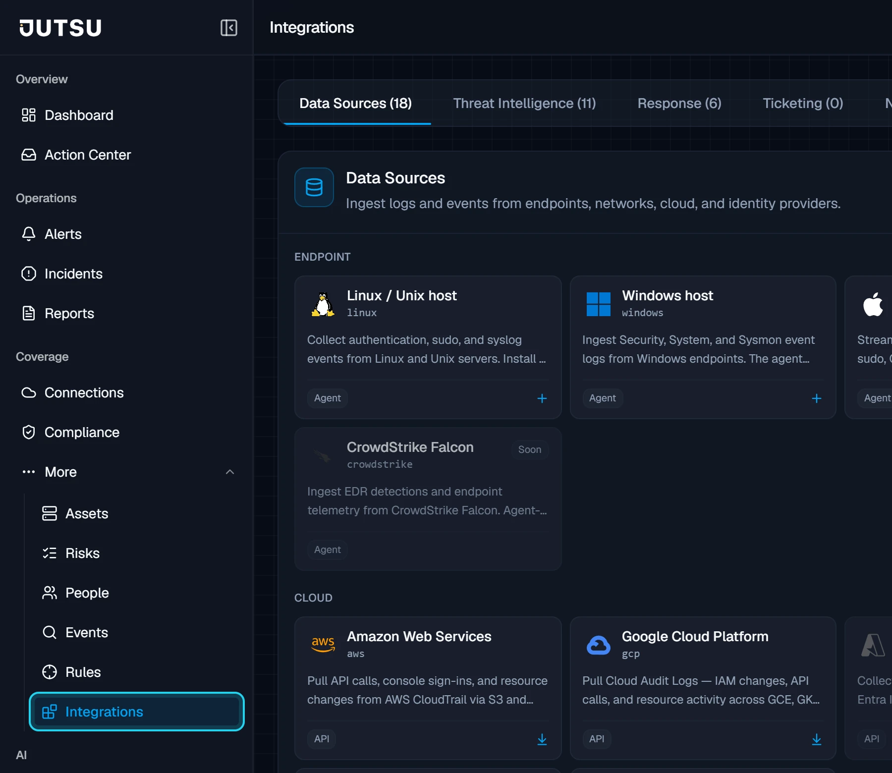Open the Linux / Unix host card title
Viewport: 892px width, 773px height.
pyautogui.click(x=402, y=295)
